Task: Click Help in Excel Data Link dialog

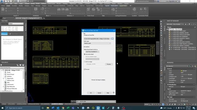Action: (108, 93)
